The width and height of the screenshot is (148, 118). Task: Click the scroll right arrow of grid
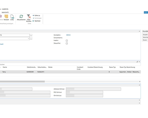point(140,81)
